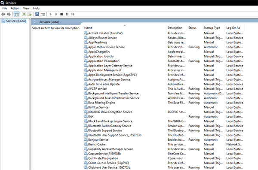Click Automatic (D... startup type cell
The image size is (258, 170).
pos(214,93)
